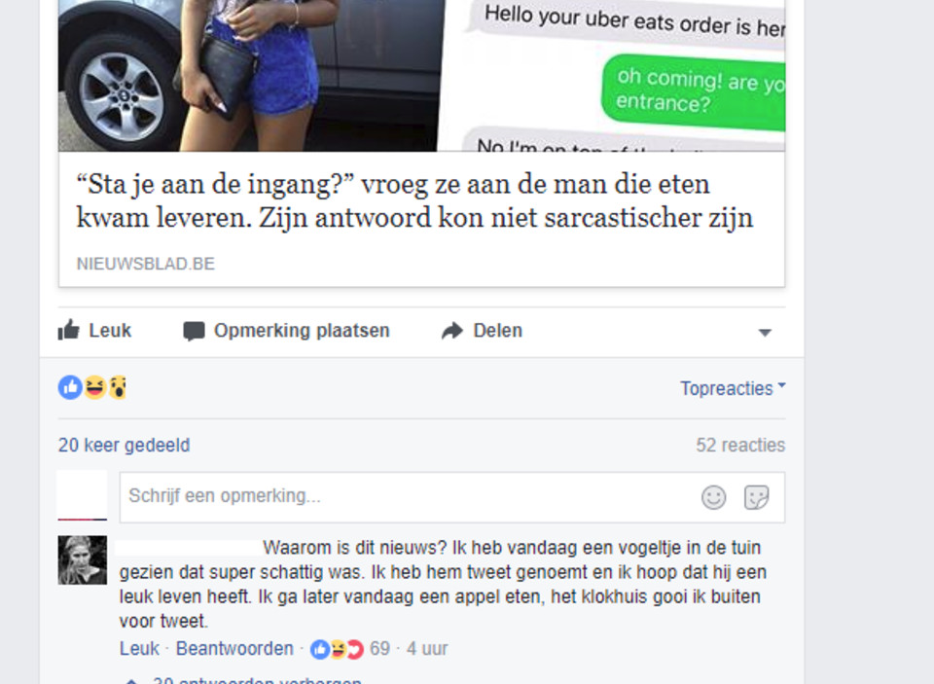Screen dimensions: 934x684
Task: Click Beantwoorden to reply to comment
Action: (234, 649)
